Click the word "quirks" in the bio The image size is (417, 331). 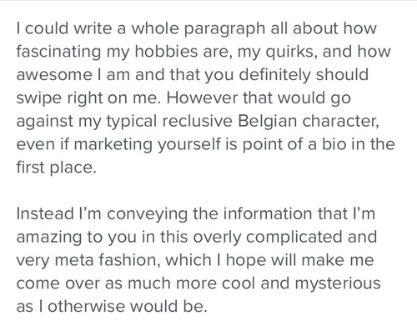291,52
